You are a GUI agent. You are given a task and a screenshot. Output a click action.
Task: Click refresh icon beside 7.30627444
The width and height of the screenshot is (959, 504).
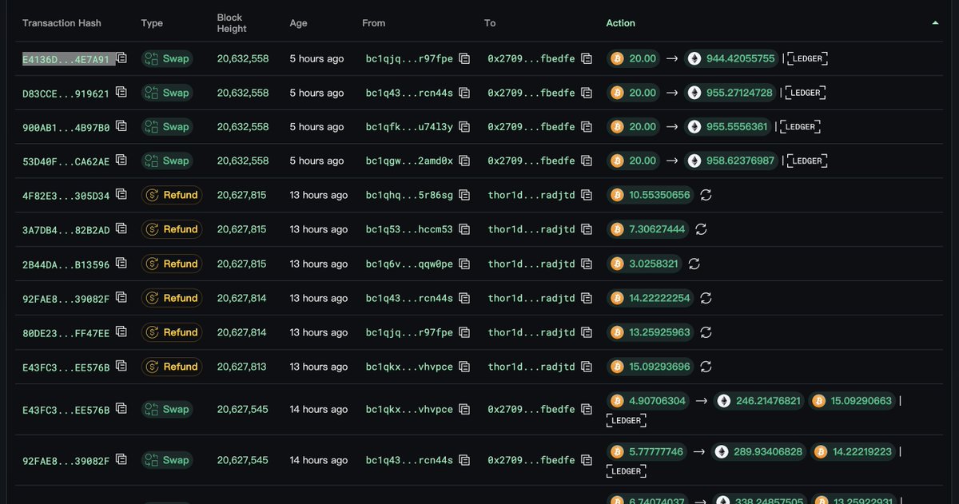(701, 229)
